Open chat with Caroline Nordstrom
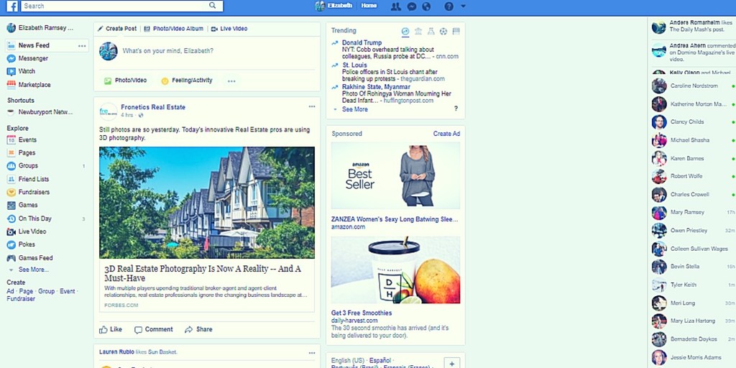 pos(694,86)
